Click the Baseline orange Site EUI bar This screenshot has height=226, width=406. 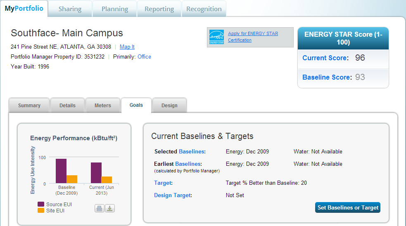click(x=72, y=179)
